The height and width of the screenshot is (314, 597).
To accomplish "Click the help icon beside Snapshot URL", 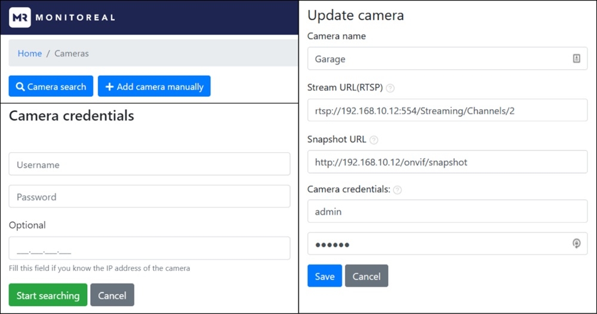I will pyautogui.click(x=374, y=140).
